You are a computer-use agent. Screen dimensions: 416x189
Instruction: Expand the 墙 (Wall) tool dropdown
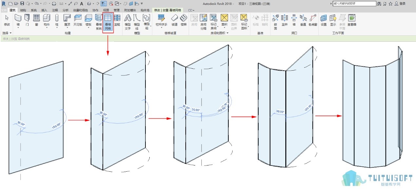point(18,28)
